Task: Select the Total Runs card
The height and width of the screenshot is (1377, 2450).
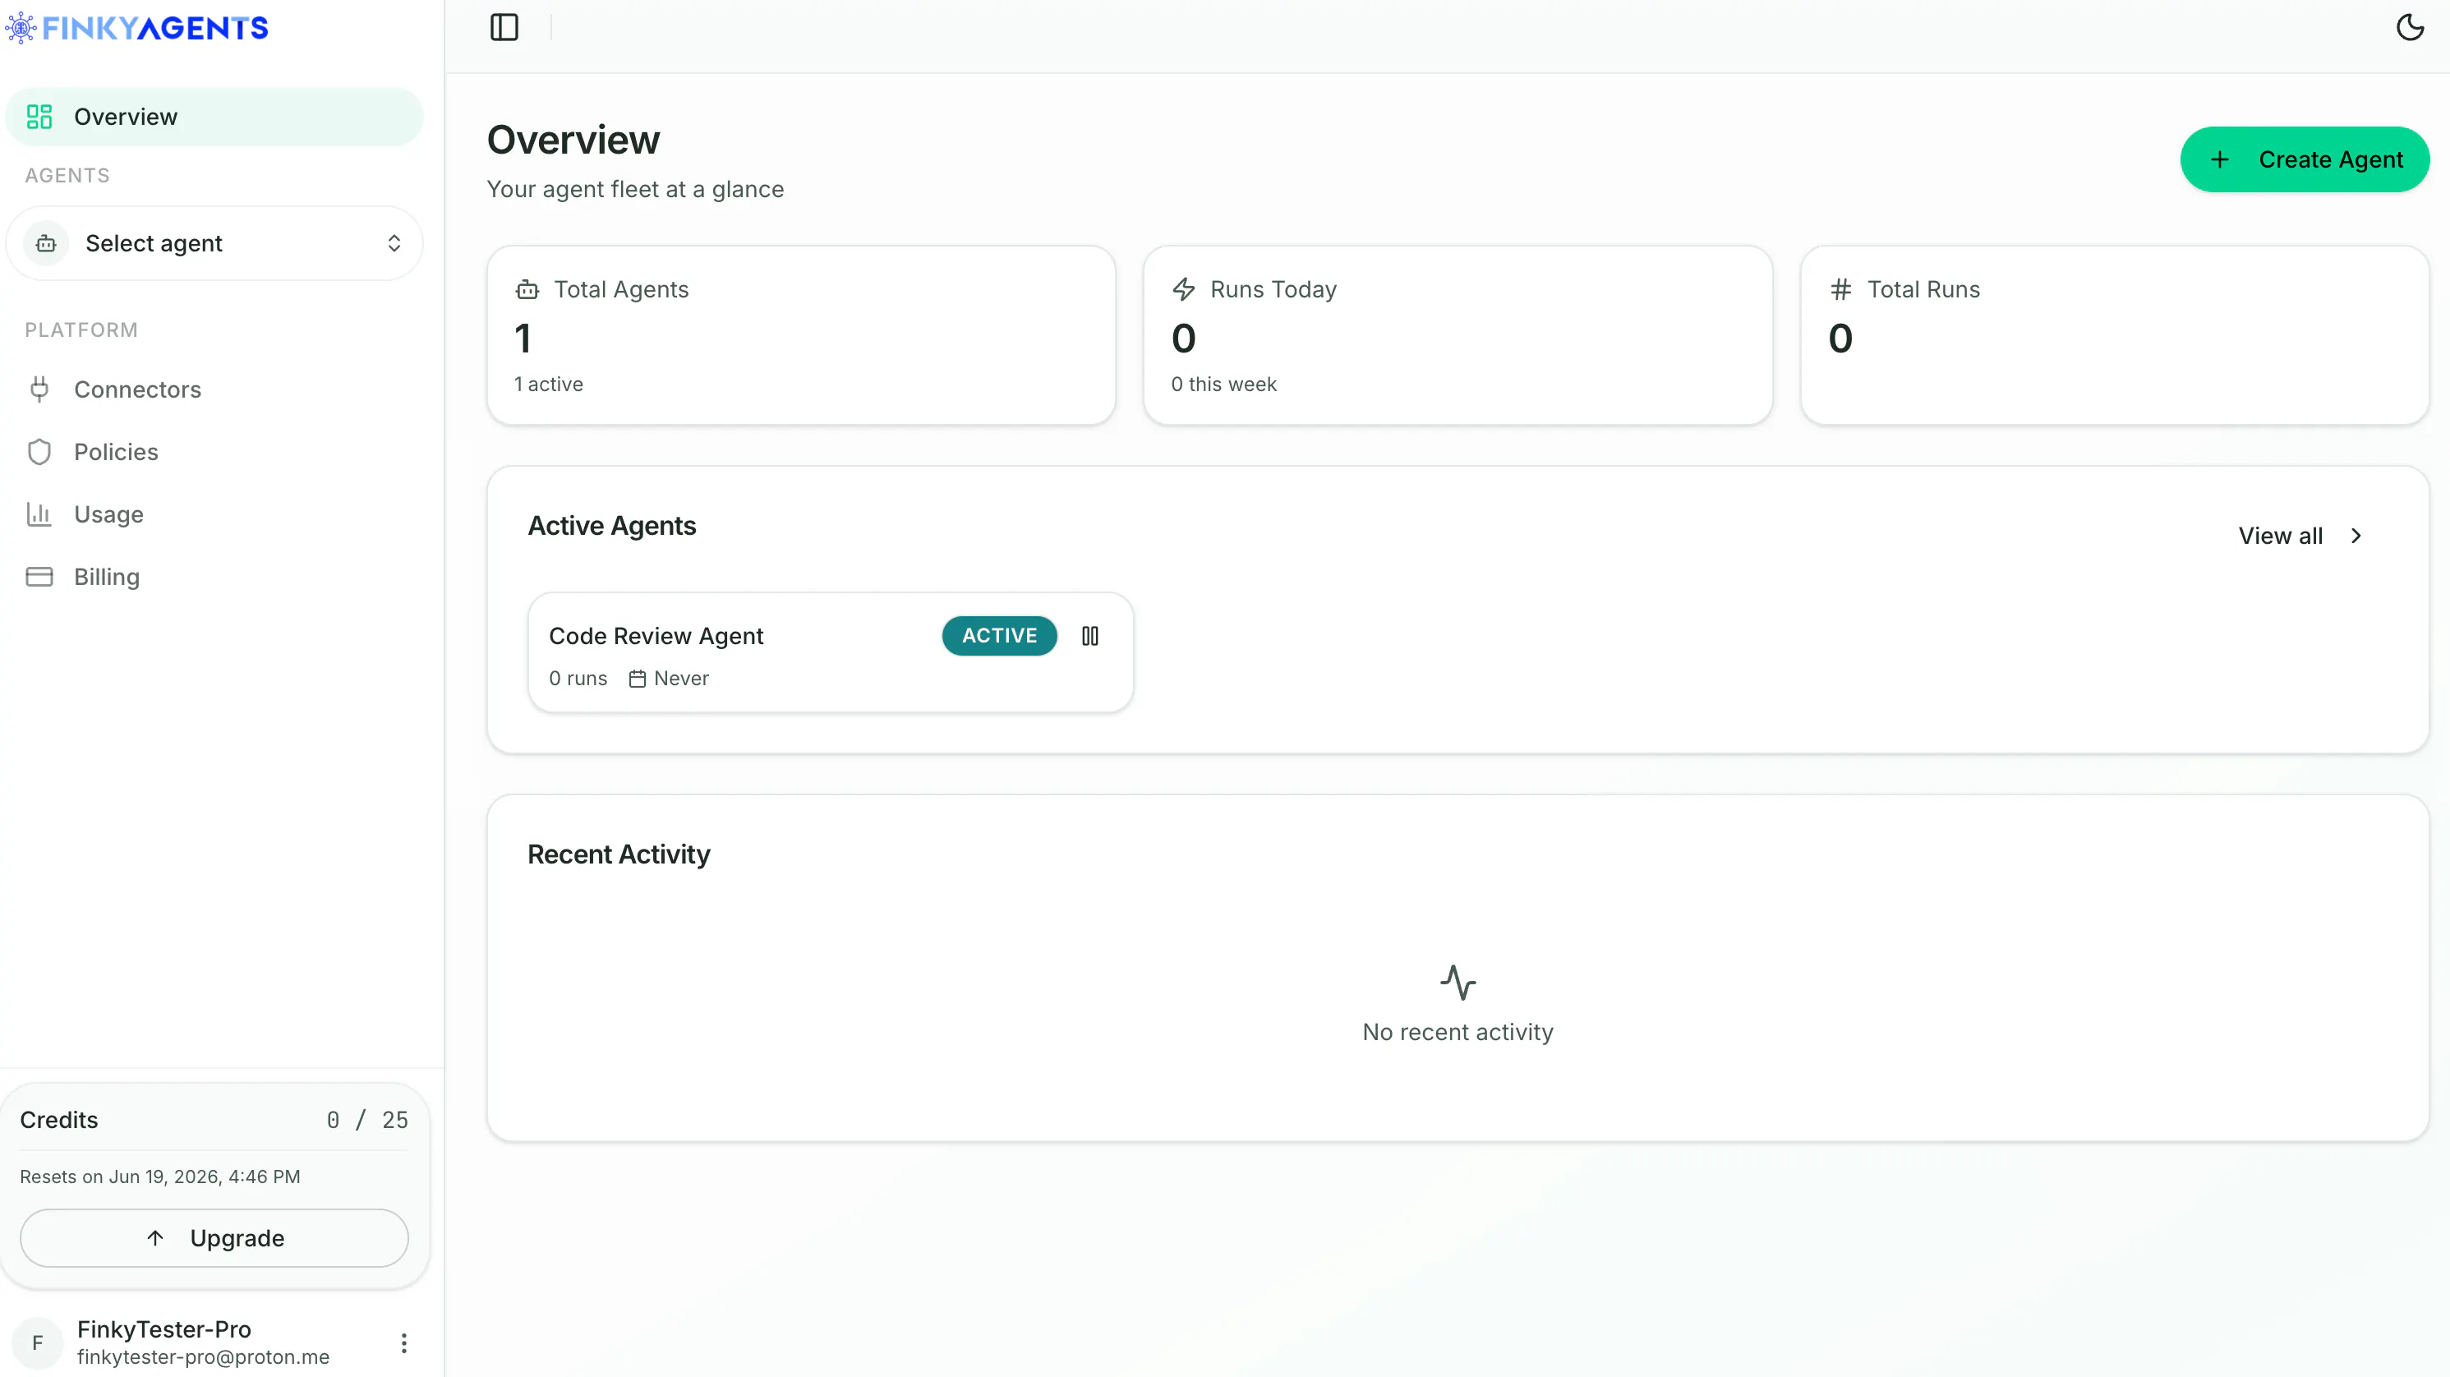Action: pyautogui.click(x=2114, y=336)
